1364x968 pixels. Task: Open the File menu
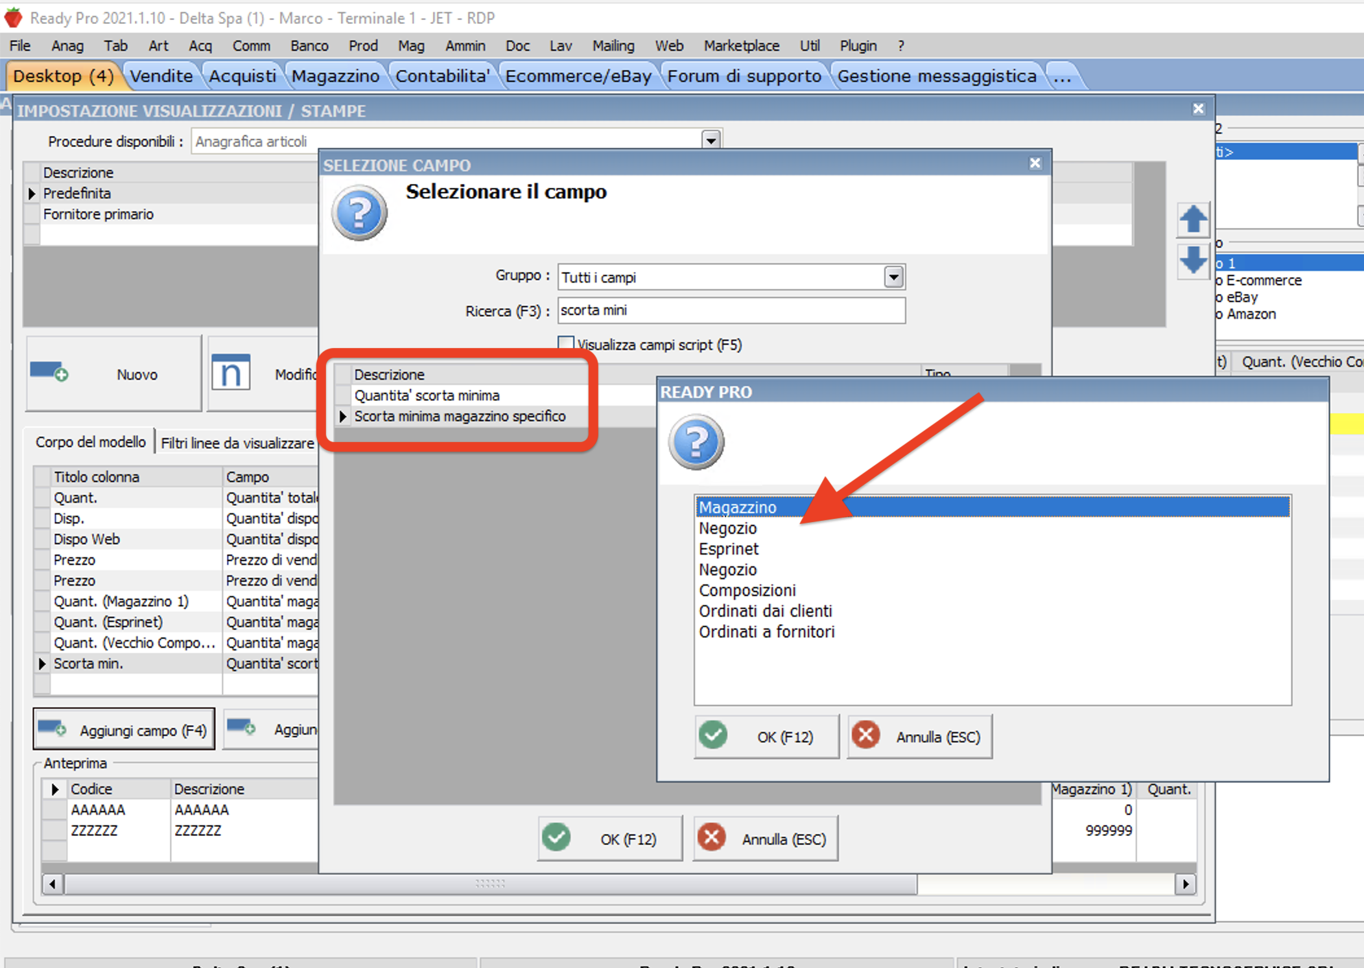pos(20,46)
